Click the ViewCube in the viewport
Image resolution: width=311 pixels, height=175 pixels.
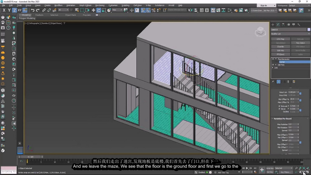click(260, 31)
